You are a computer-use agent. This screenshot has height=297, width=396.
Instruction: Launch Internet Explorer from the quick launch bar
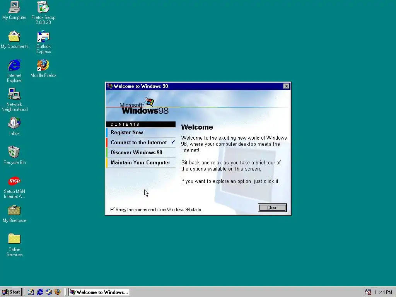pos(40,292)
